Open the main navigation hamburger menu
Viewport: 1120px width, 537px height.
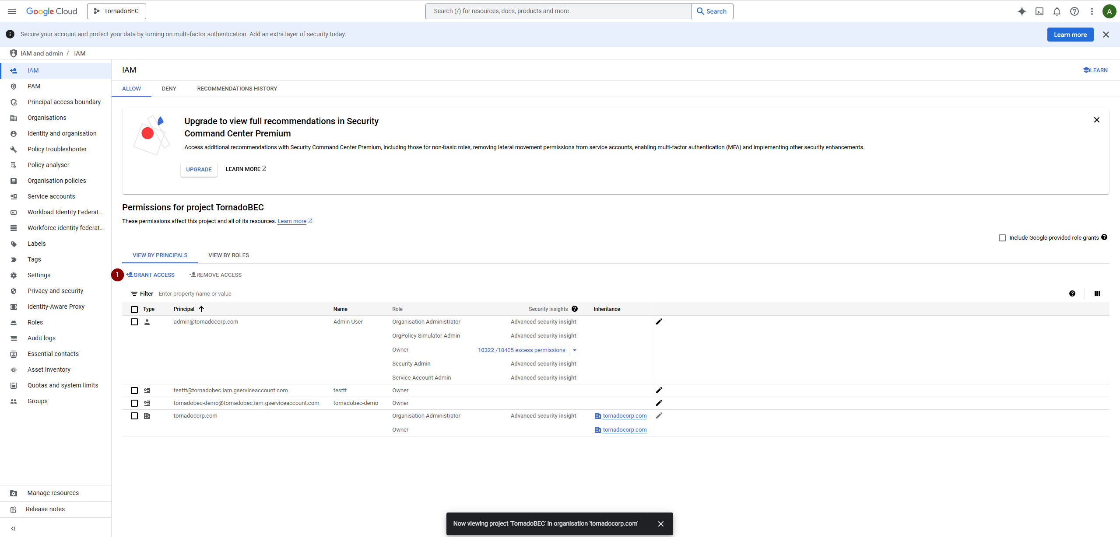(12, 11)
